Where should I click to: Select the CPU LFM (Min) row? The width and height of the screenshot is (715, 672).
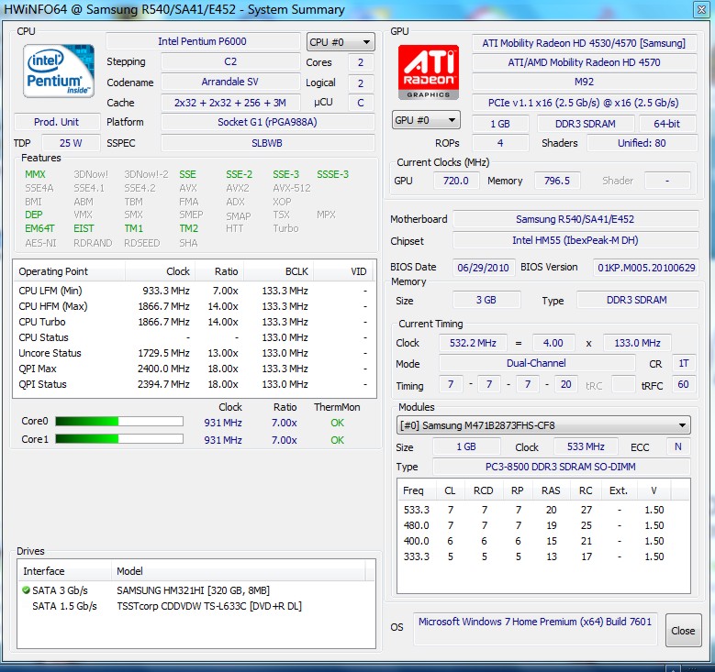coord(194,291)
